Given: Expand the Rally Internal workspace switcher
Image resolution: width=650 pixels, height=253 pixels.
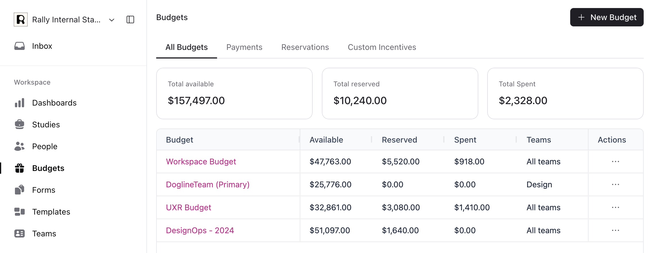Looking at the screenshot, I should pos(112,20).
